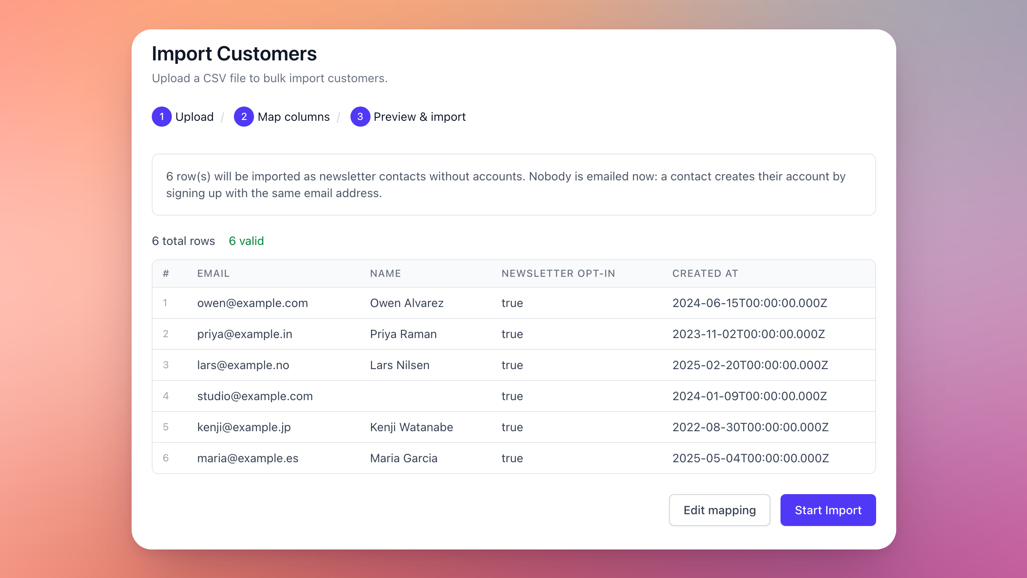This screenshot has height=578, width=1027.
Task: Click the NEWSLETTER OPT-IN column header
Action: (558, 273)
